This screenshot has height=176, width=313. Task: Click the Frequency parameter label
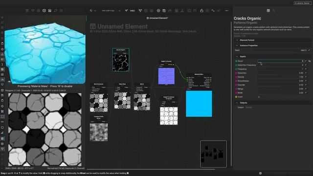pyautogui.click(x=242, y=69)
